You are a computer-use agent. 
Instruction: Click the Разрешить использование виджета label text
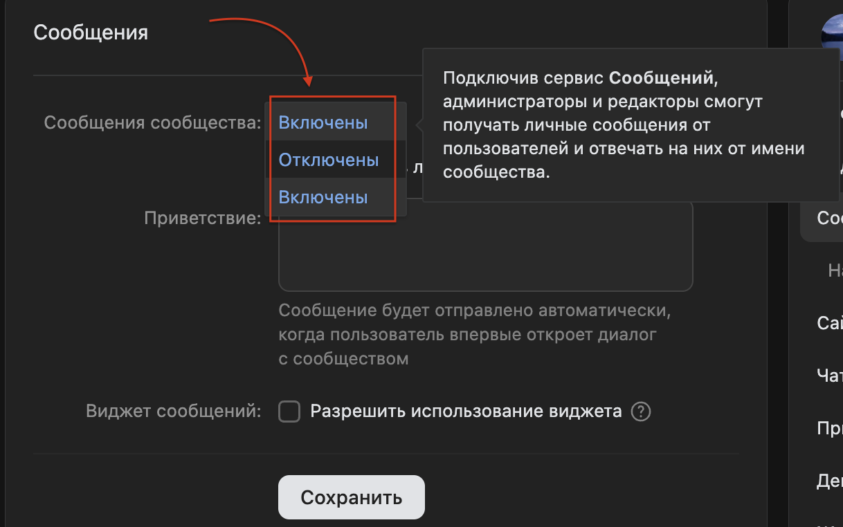466,412
